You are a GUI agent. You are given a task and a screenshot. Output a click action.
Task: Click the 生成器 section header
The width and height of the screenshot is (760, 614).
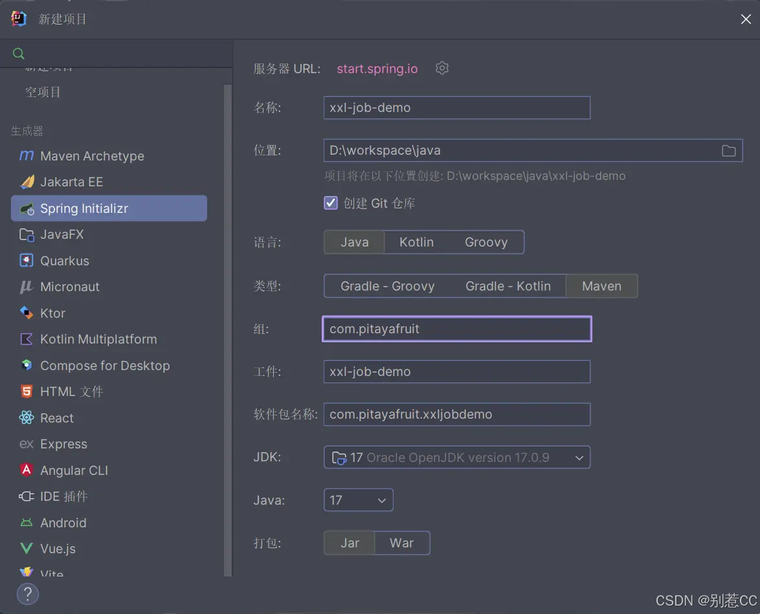pos(27,131)
